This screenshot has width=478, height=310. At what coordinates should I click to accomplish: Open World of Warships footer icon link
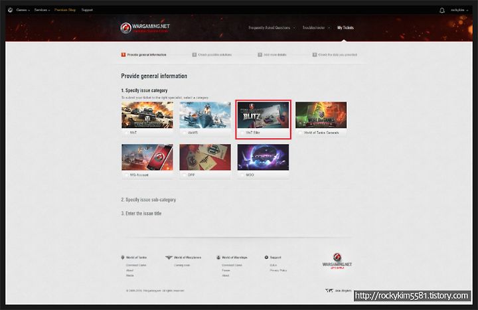coord(218,258)
